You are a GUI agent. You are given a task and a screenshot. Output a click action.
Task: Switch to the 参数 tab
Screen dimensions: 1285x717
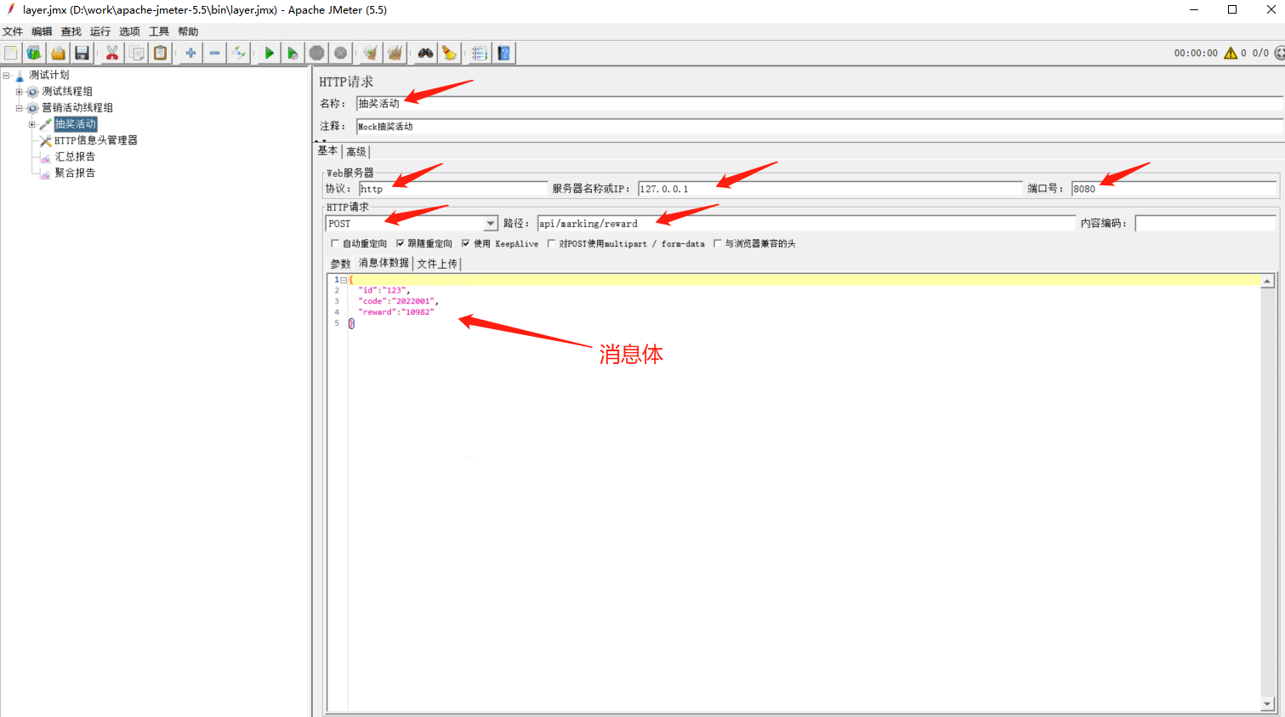(340, 264)
